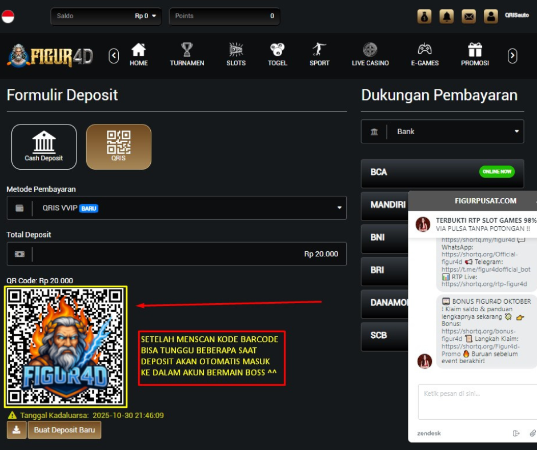Click the money bag icon in the header
Screen dimensions: 537x450
[x=424, y=17]
